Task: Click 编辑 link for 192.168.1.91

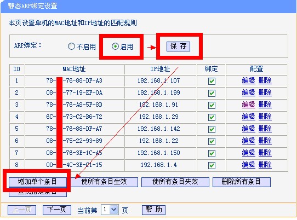Action: [248, 105]
